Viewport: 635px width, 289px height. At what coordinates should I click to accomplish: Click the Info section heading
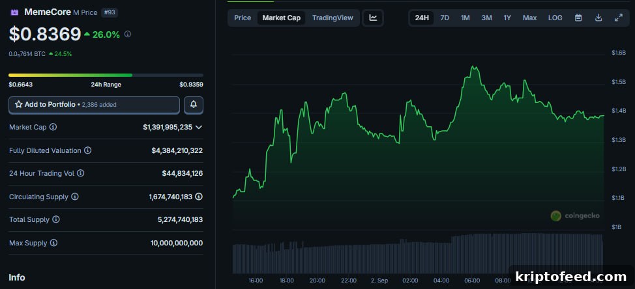[x=16, y=277]
